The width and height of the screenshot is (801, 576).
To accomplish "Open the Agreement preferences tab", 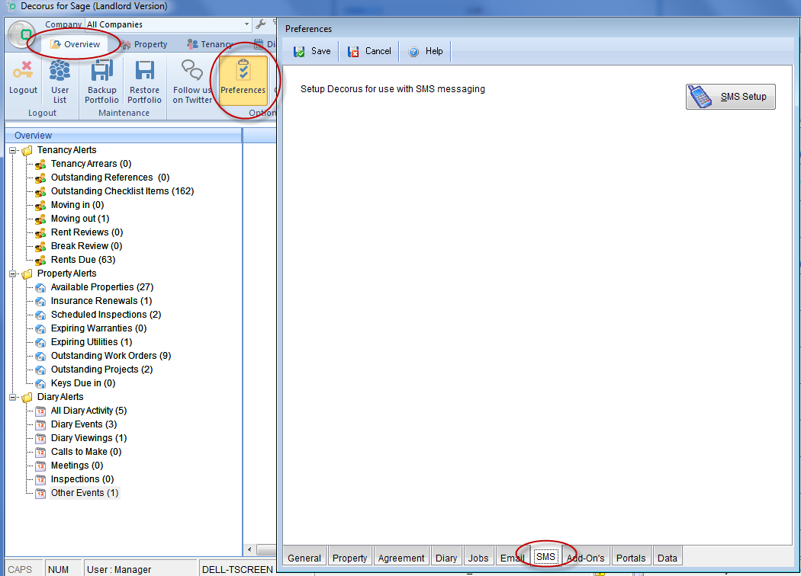I will [401, 558].
